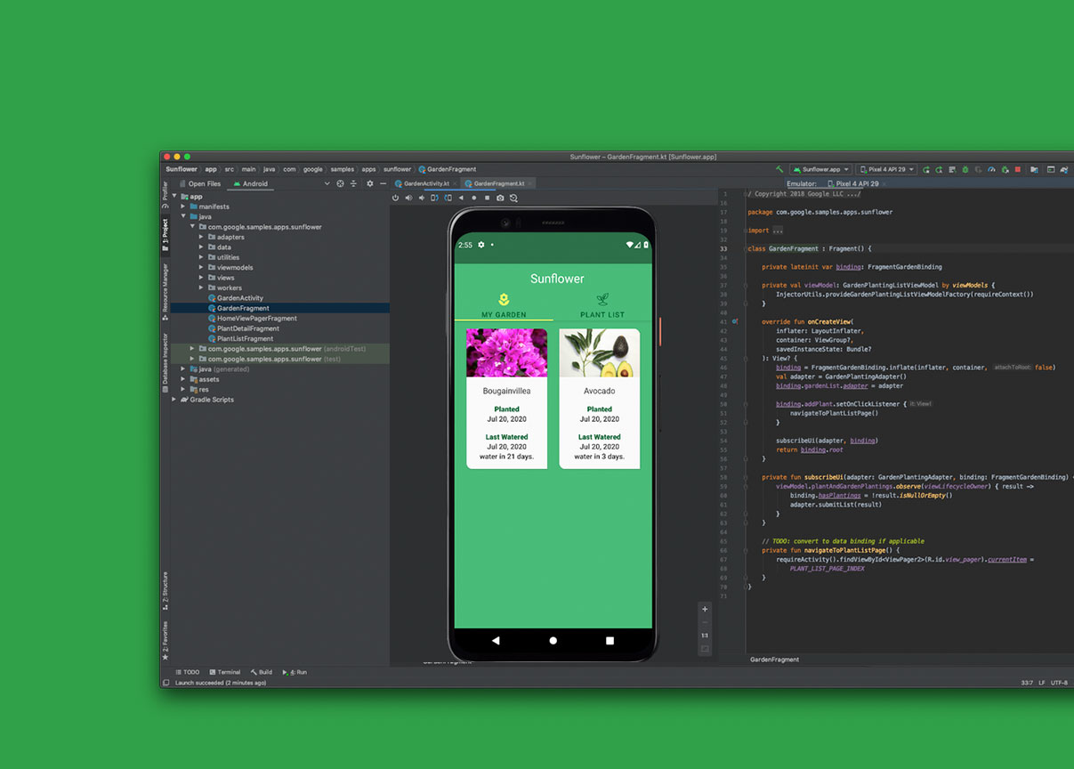Viewport: 1074px width, 769px height.
Task: Open the 4: Run tool window button
Action: pyautogui.click(x=295, y=672)
